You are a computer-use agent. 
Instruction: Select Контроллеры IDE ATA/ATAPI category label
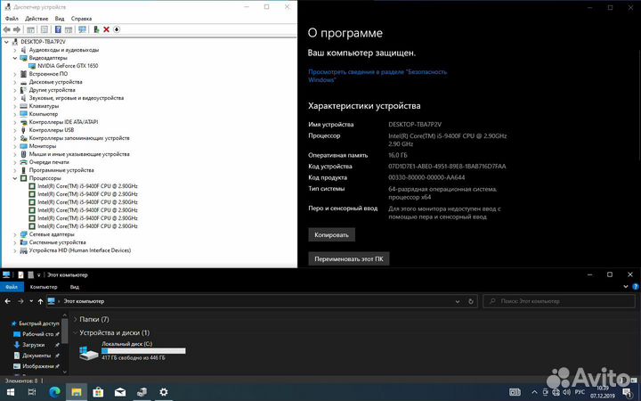63,122
